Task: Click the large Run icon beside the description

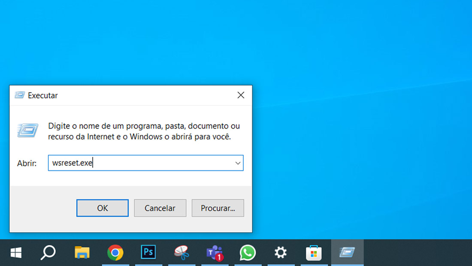Action: coord(28,130)
